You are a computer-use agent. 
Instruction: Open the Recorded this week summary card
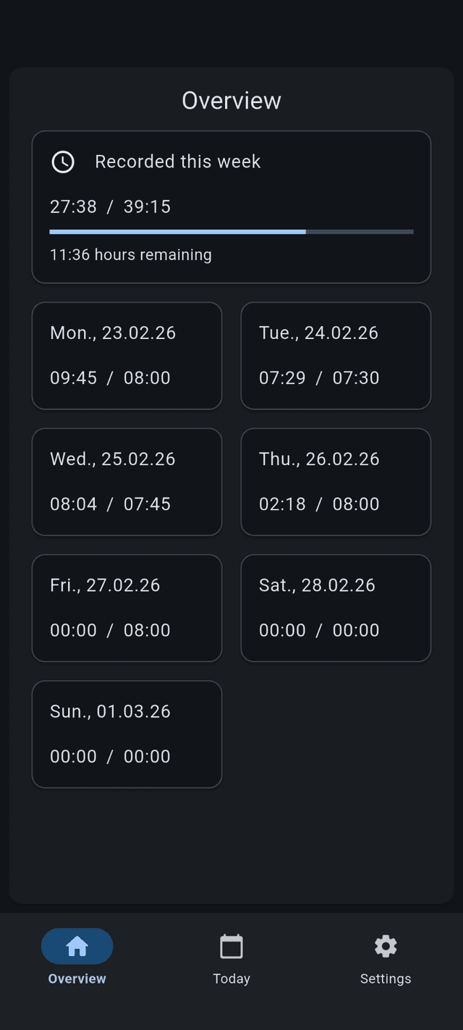tap(231, 206)
